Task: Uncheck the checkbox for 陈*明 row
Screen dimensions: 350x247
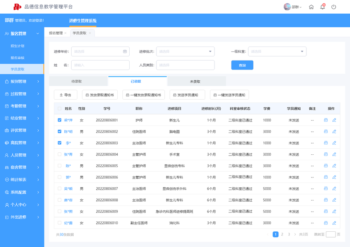Action: 59,131
